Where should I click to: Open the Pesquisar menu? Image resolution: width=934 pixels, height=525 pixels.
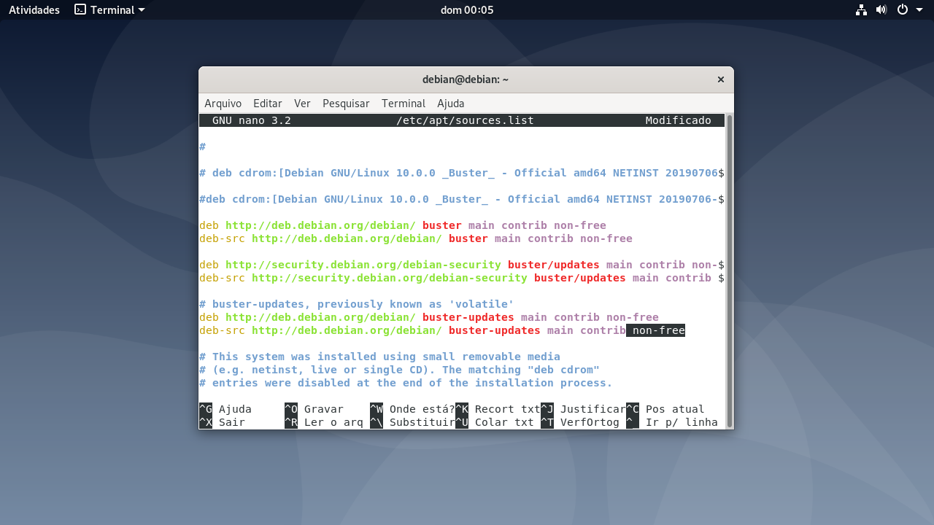click(346, 104)
